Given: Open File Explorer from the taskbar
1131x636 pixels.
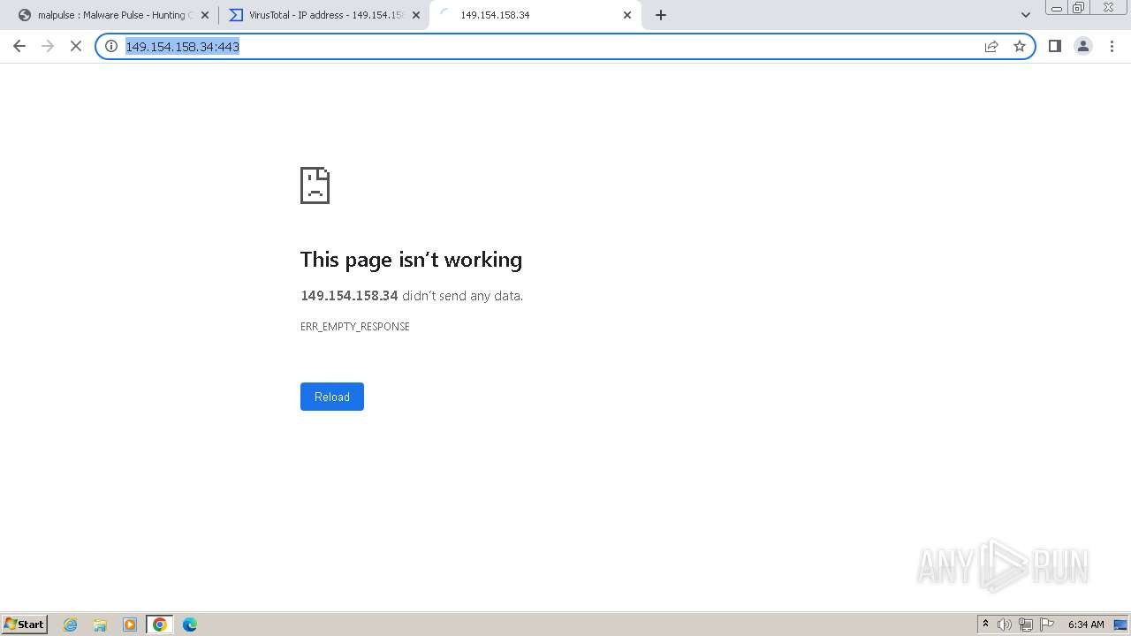Looking at the screenshot, I should [100, 625].
